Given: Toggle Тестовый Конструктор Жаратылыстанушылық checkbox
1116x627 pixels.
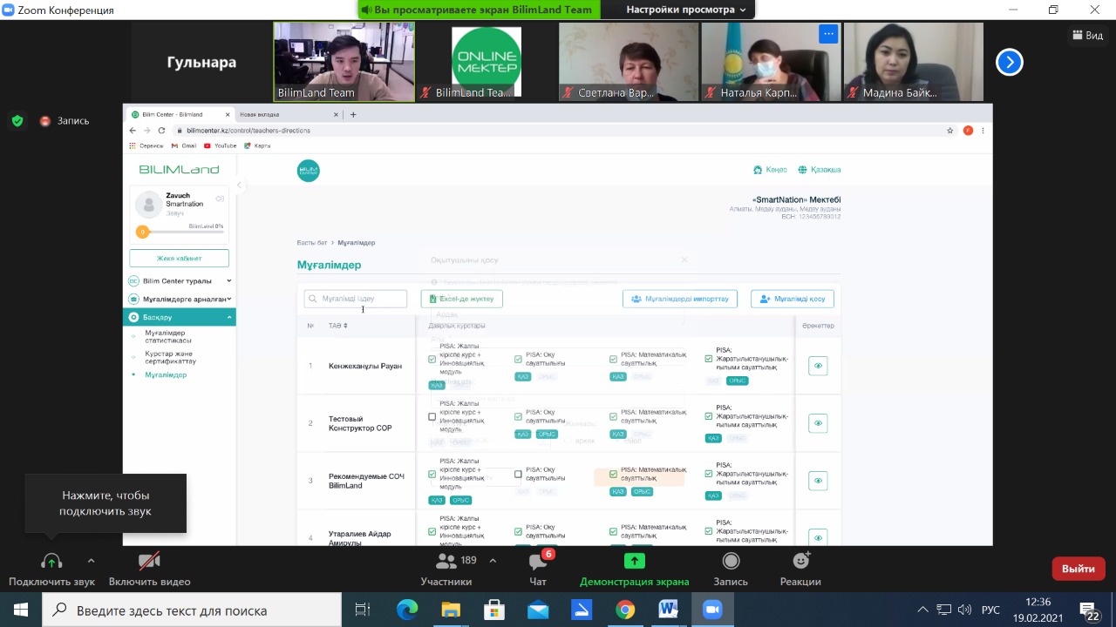Looking at the screenshot, I should click(x=709, y=416).
